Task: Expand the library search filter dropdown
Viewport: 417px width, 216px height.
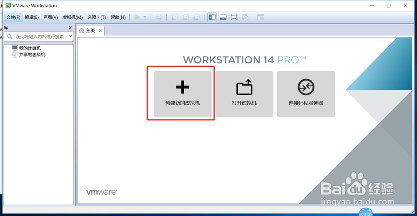Action: point(70,36)
